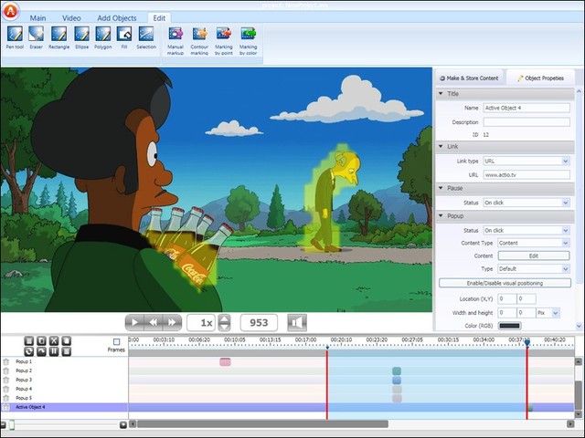
Task: Click the URL input field
Action: tap(526, 174)
